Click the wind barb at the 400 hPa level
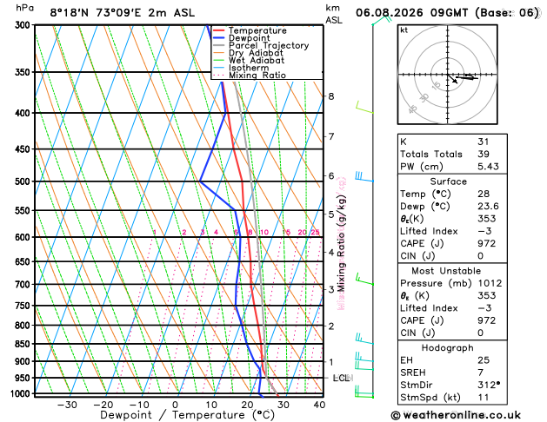The width and height of the screenshot is (547, 422). (x=364, y=108)
